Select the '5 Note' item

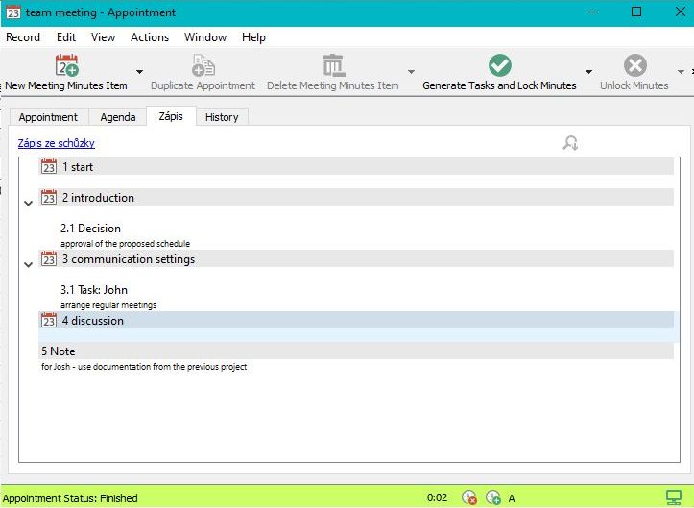pyautogui.click(x=59, y=351)
